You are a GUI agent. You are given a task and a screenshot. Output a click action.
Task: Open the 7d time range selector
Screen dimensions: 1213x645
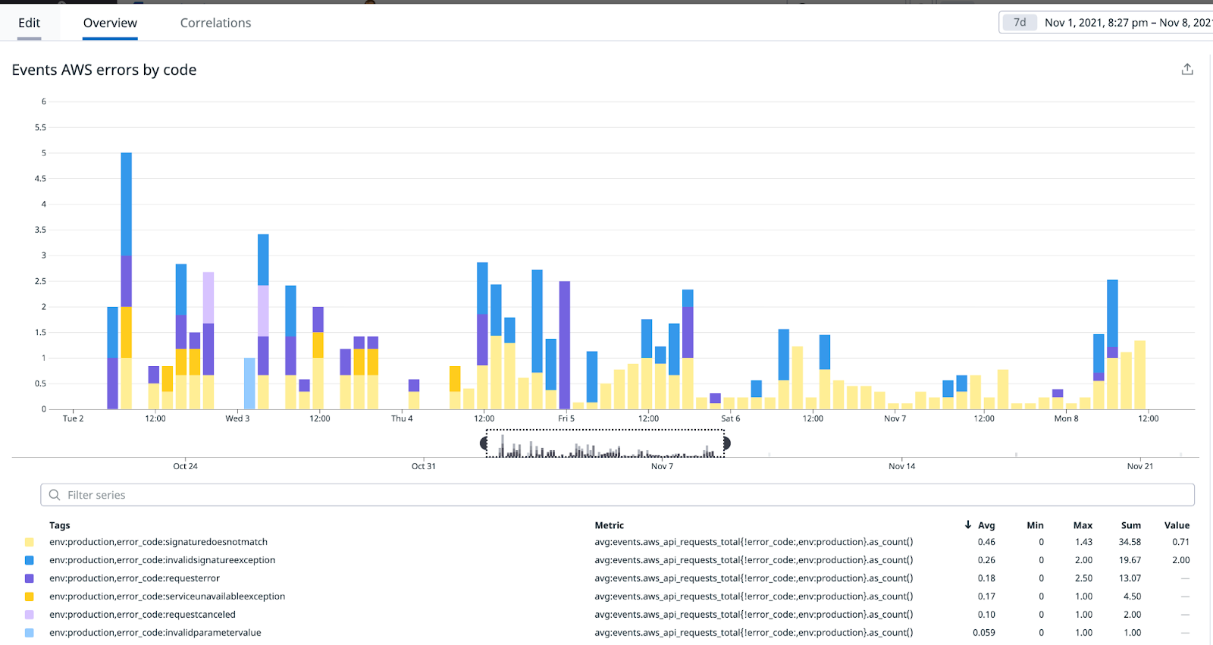(x=1020, y=23)
